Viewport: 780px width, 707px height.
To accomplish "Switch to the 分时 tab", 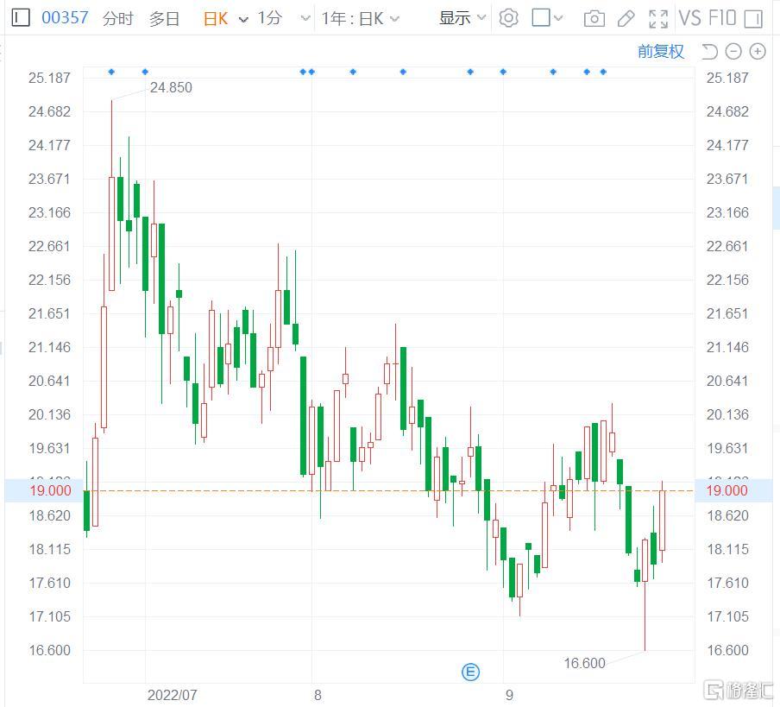I will click(x=117, y=18).
